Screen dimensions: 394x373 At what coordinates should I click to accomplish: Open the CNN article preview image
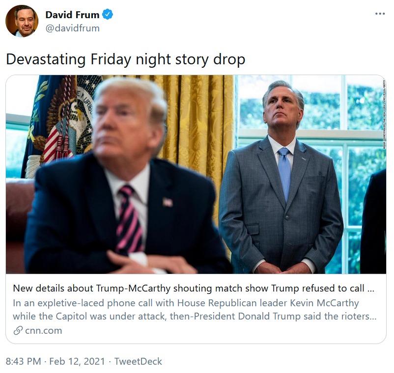coord(196,174)
